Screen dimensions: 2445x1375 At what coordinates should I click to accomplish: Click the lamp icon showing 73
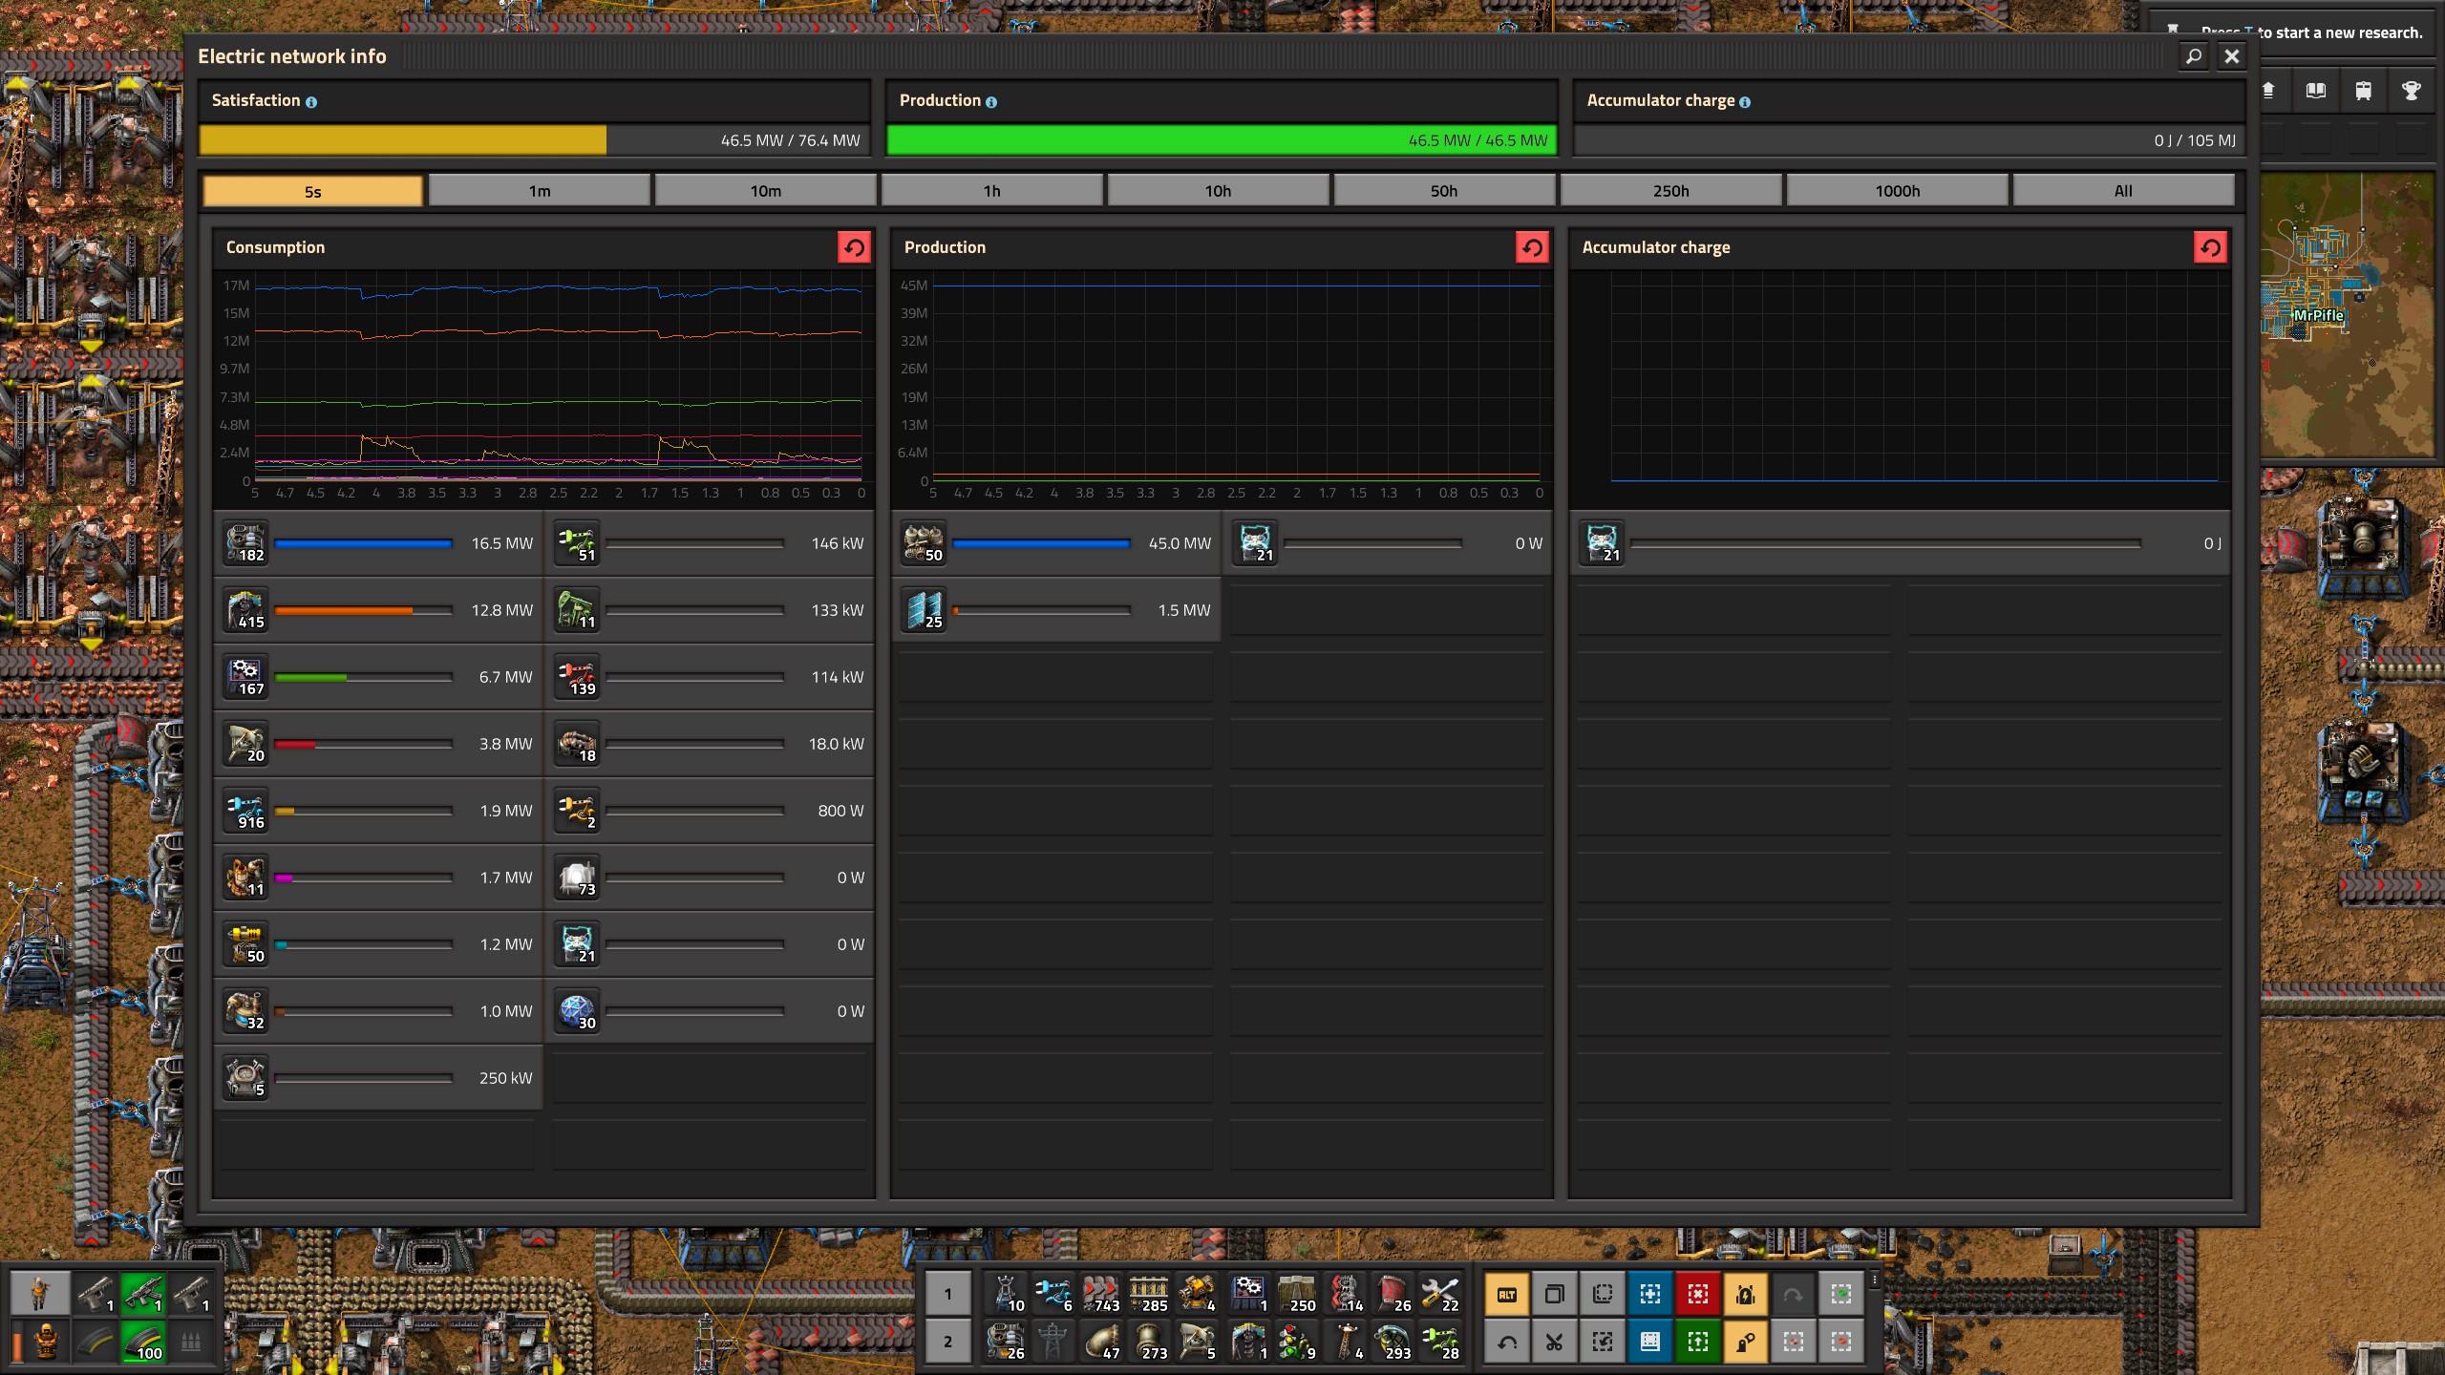click(577, 878)
